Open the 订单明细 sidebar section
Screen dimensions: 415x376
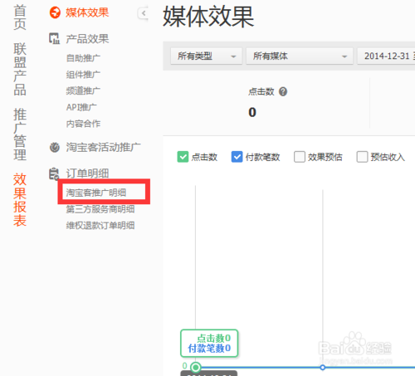[87, 173]
